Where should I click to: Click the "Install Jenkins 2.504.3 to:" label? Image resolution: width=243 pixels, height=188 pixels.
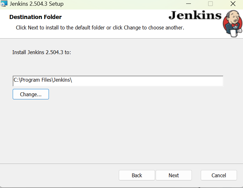click(x=42, y=52)
